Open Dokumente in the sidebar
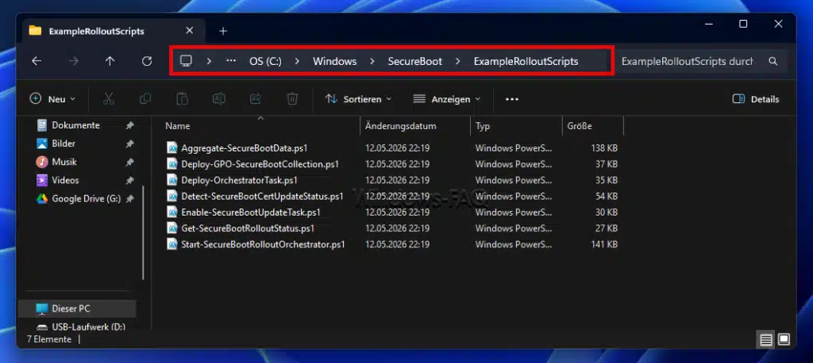The height and width of the screenshot is (363, 813). [x=75, y=125]
